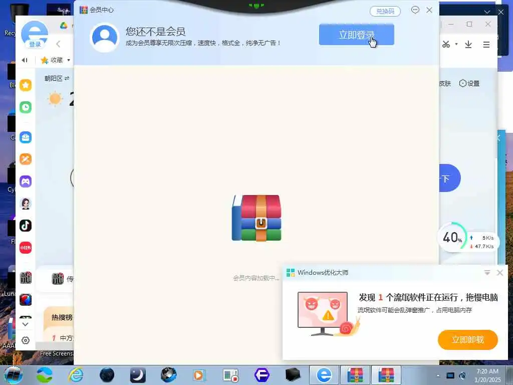513x385 pixels.
Task: Click 立即卸载 in the Windows优化大师 popup
Action: [x=467, y=339]
